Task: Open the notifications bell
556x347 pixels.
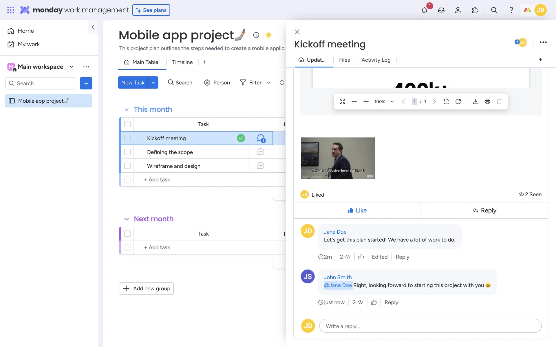Action: pos(424,10)
